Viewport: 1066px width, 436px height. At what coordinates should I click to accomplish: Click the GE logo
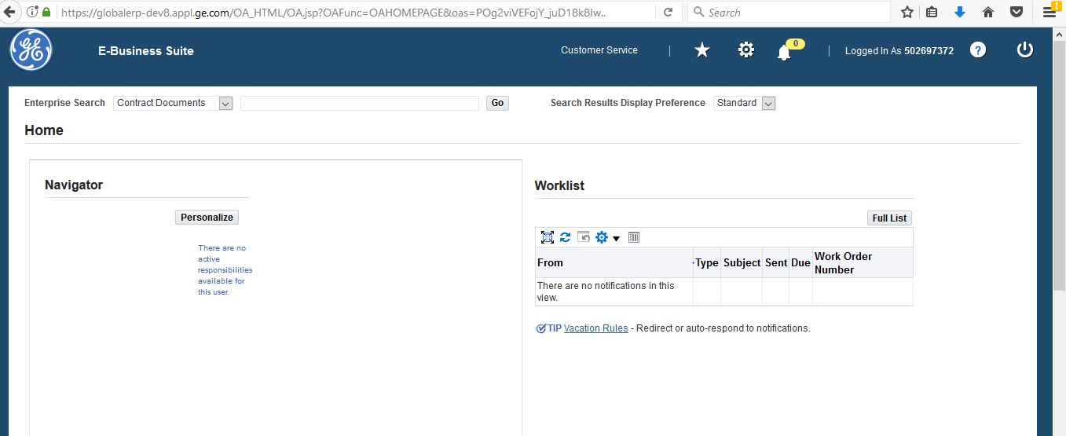31,50
